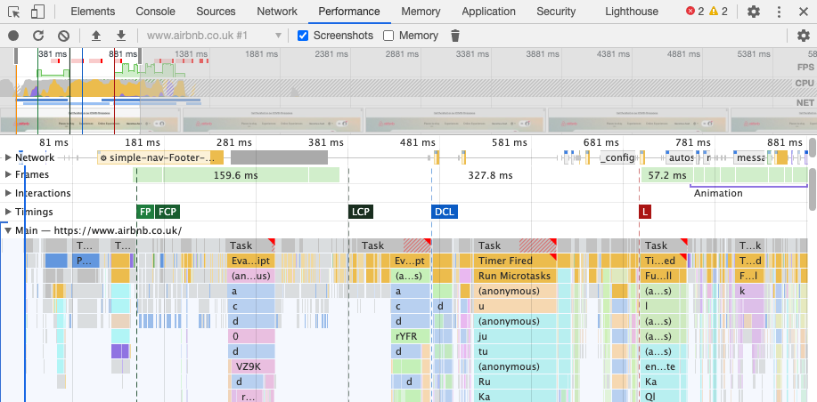Toggle the Screenshots checkbox
The image size is (817, 402).
pyautogui.click(x=303, y=36)
